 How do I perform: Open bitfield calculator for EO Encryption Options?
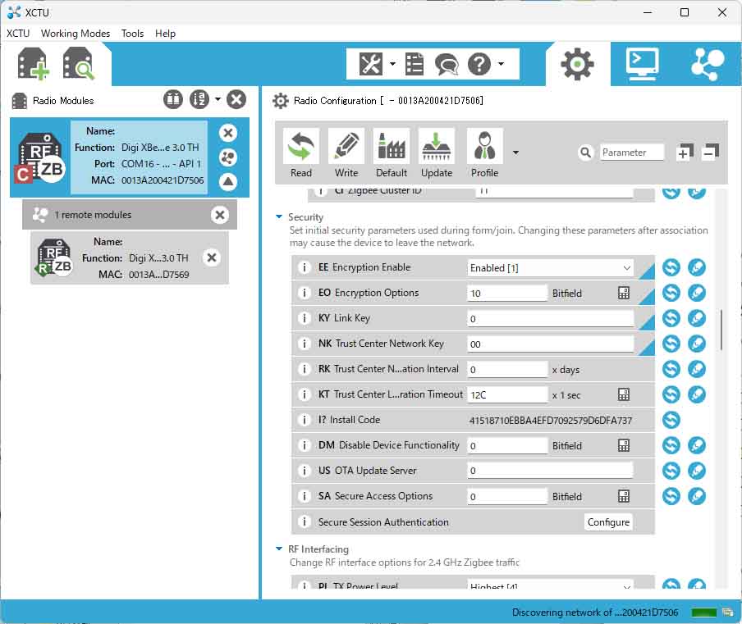point(624,294)
